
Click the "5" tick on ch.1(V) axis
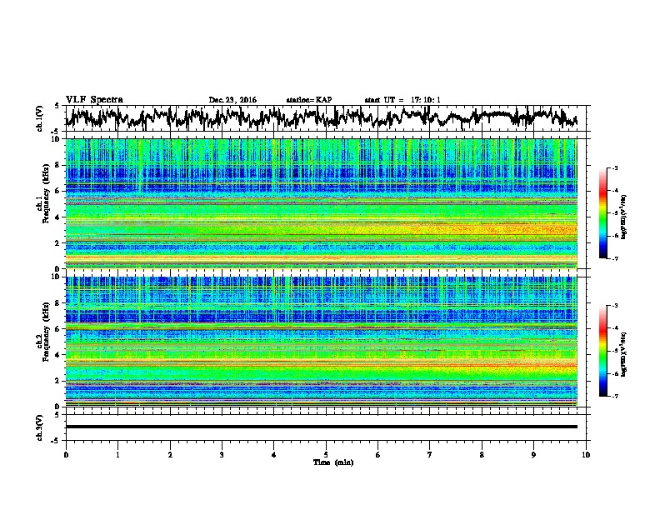[x=57, y=106]
